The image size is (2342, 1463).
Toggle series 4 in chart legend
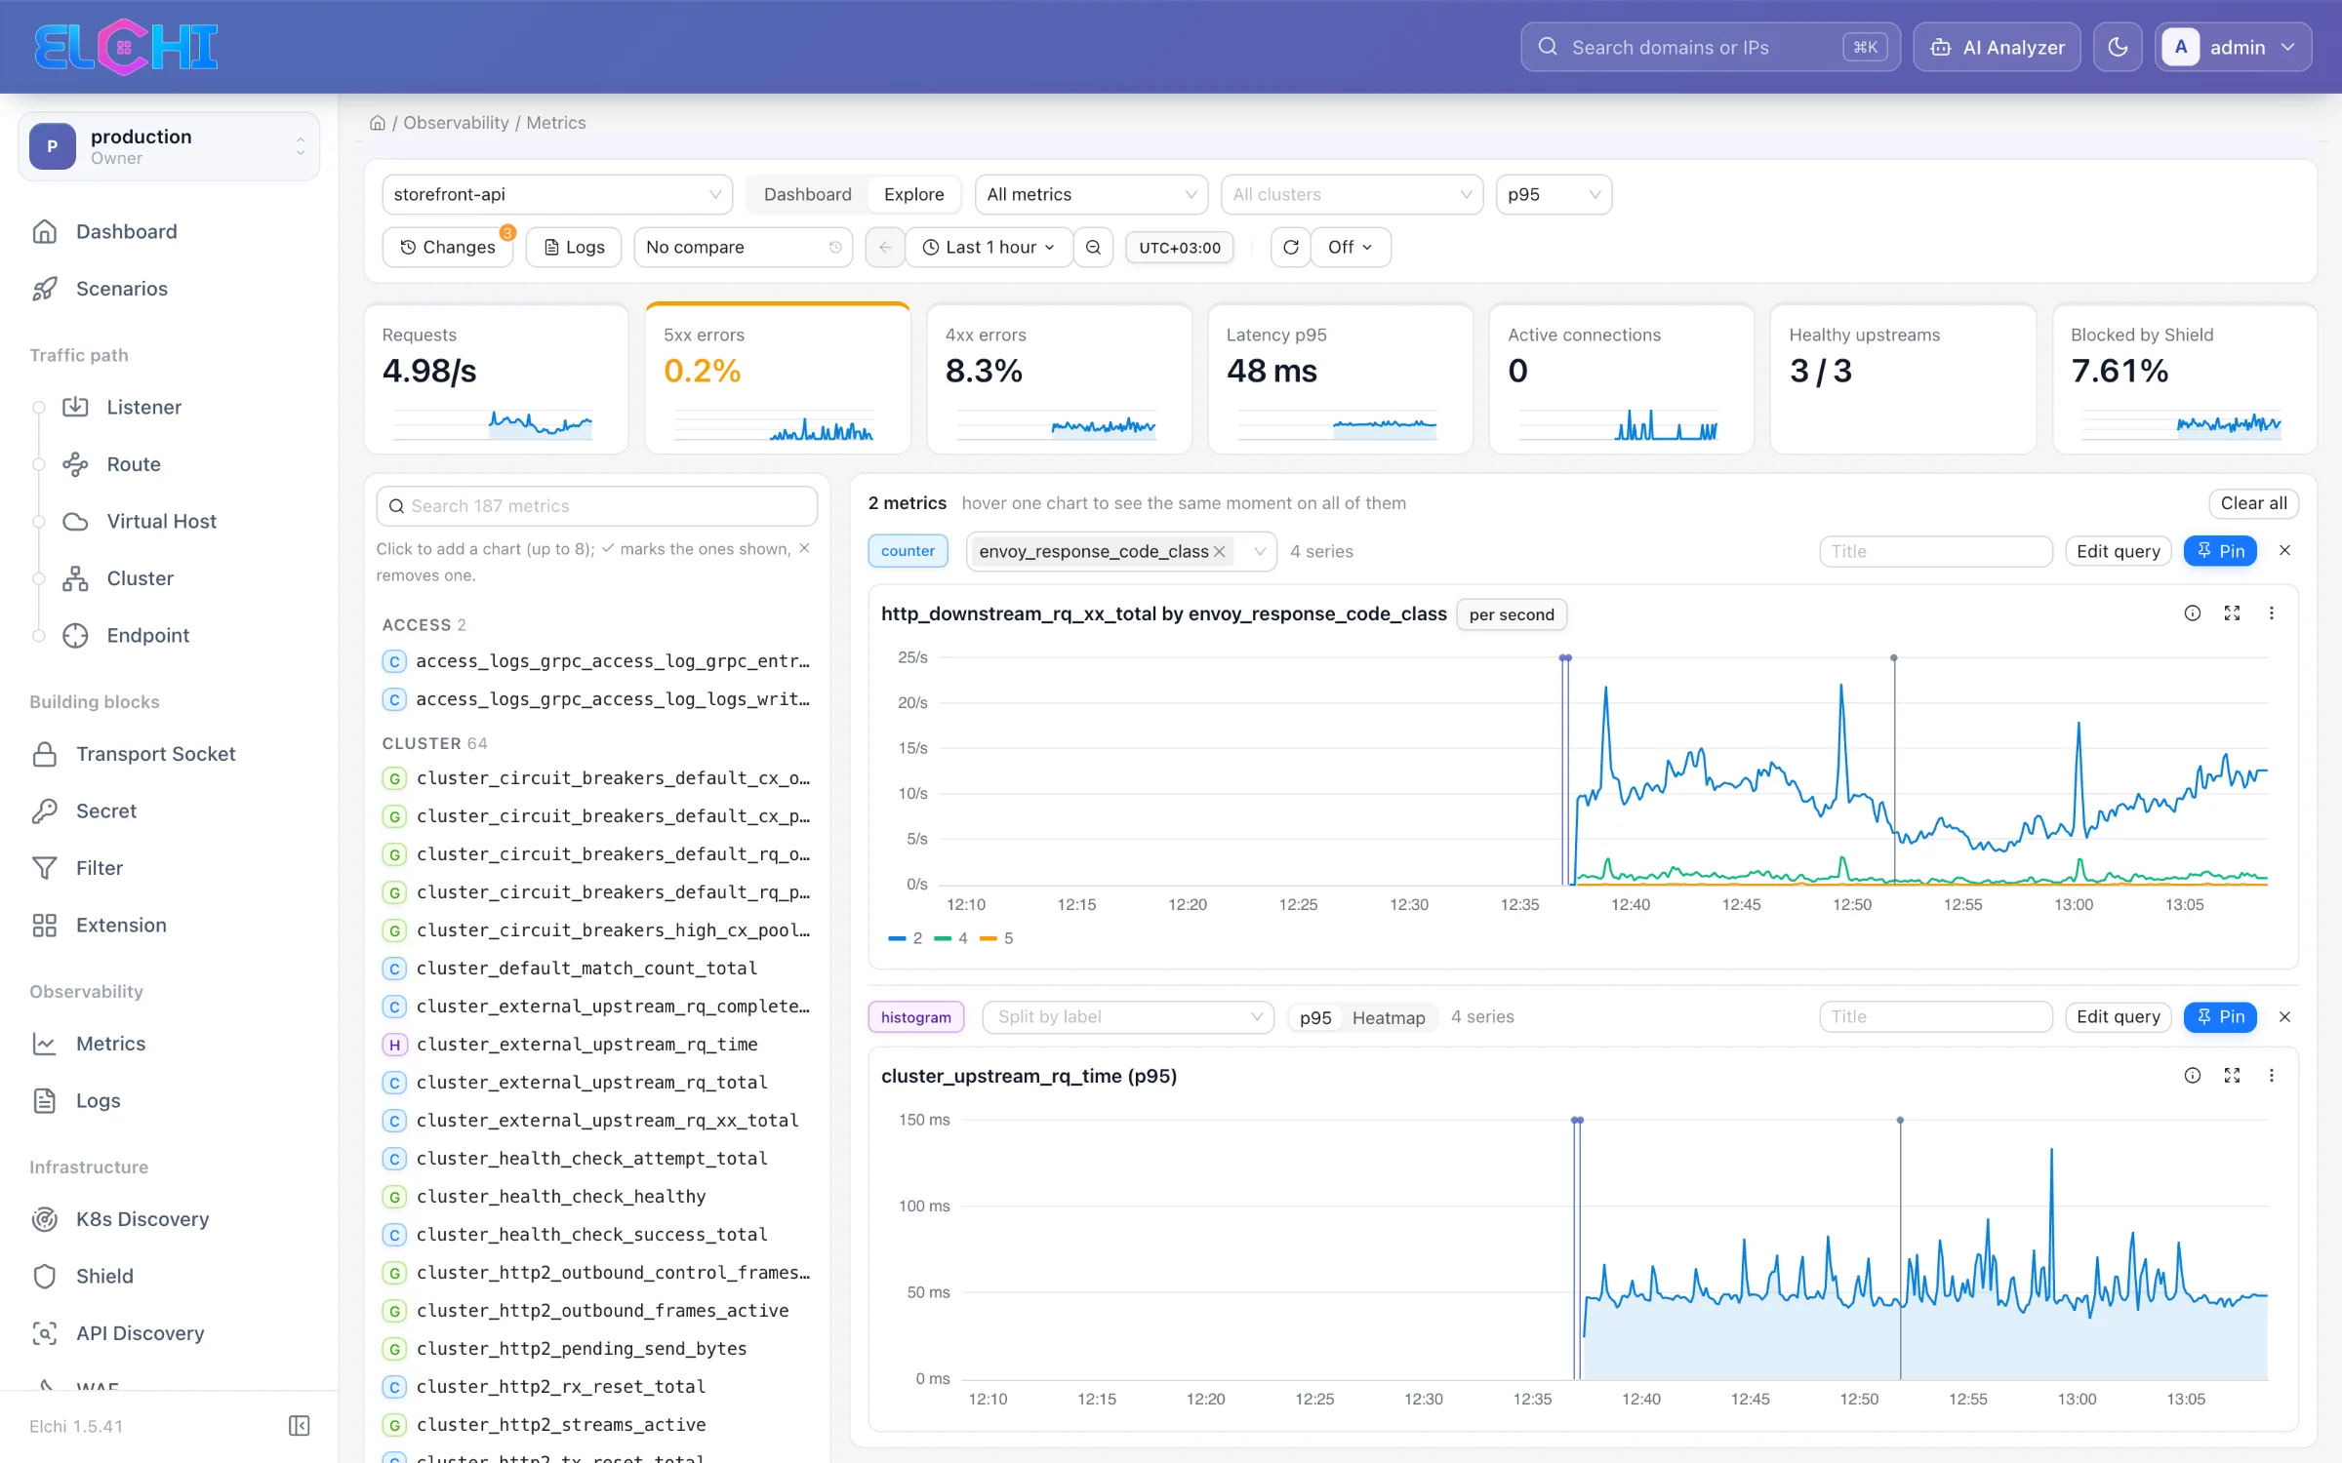951,938
